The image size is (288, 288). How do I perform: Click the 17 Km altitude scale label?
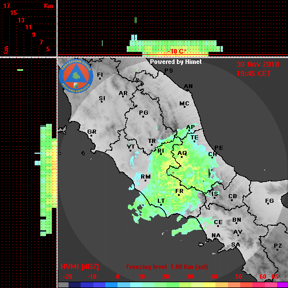6,6
